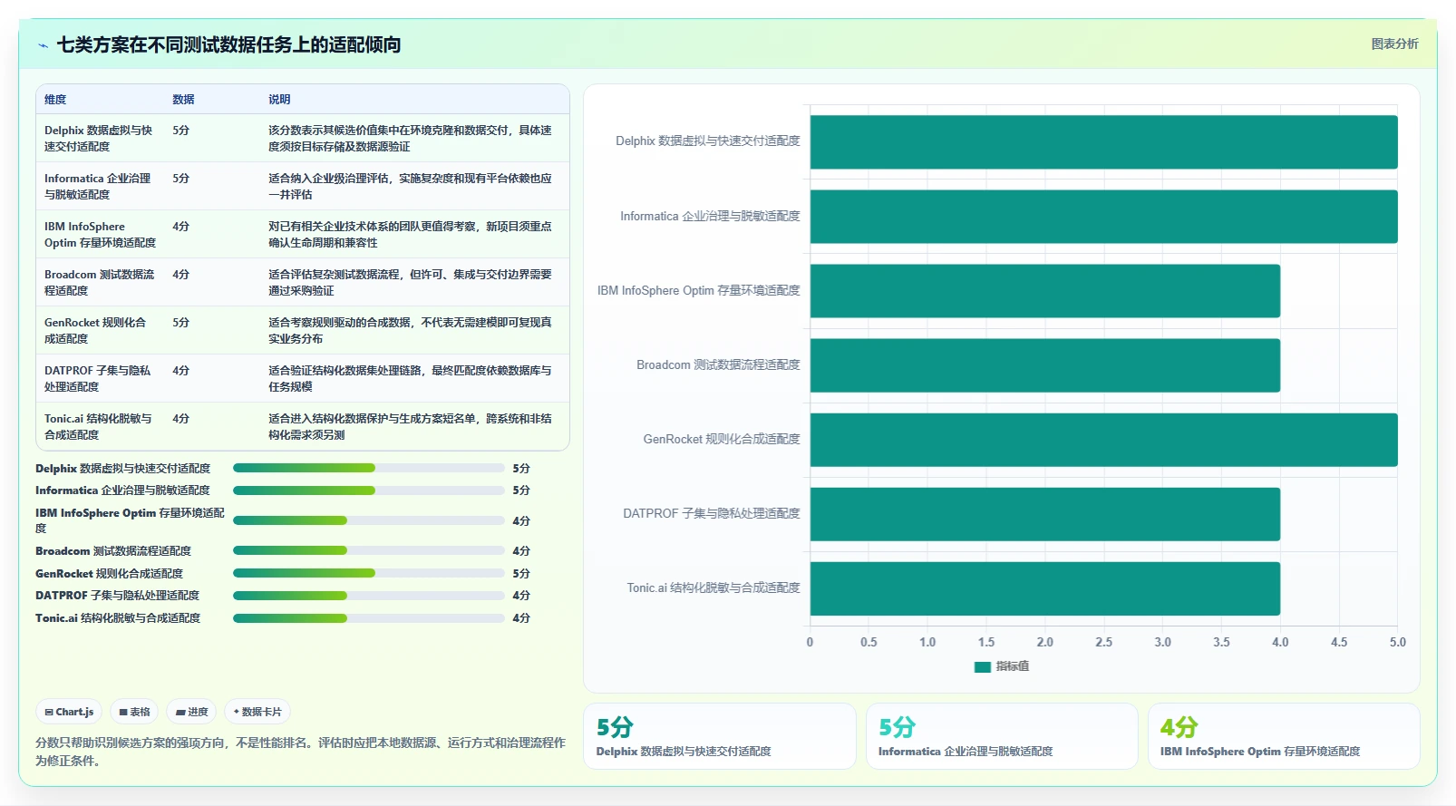
Task: Click the 说明 column header
Action: coord(279,100)
